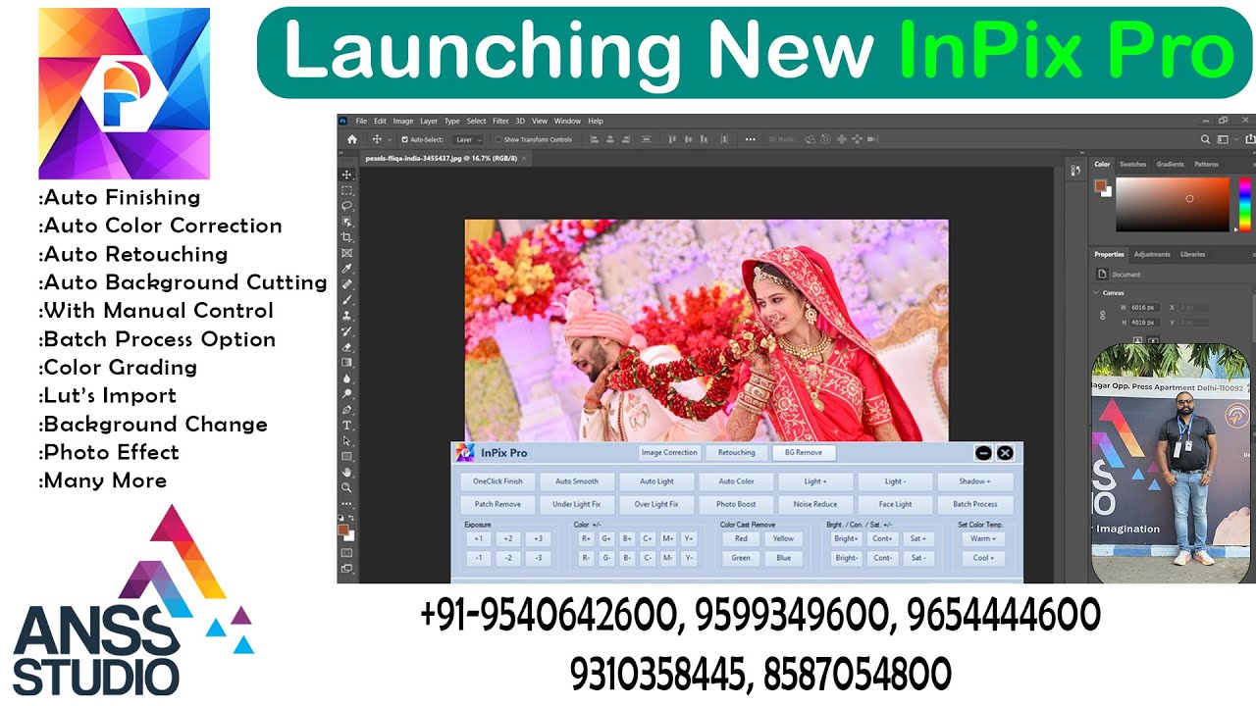Select the Zoom tool

[347, 487]
